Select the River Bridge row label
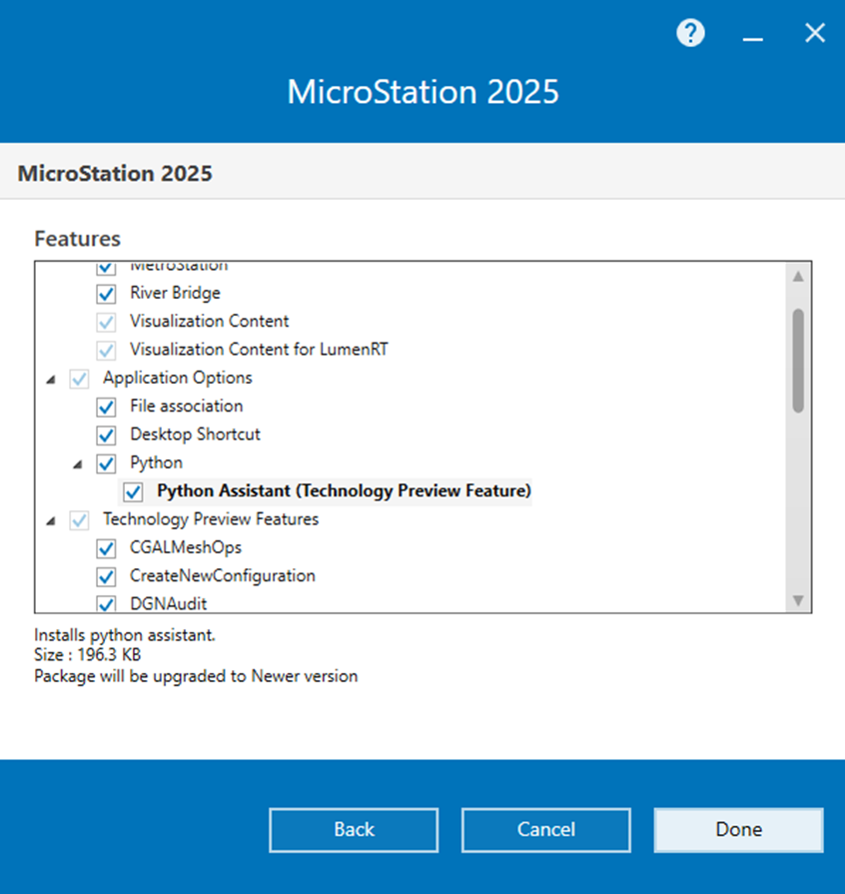 [x=175, y=293]
